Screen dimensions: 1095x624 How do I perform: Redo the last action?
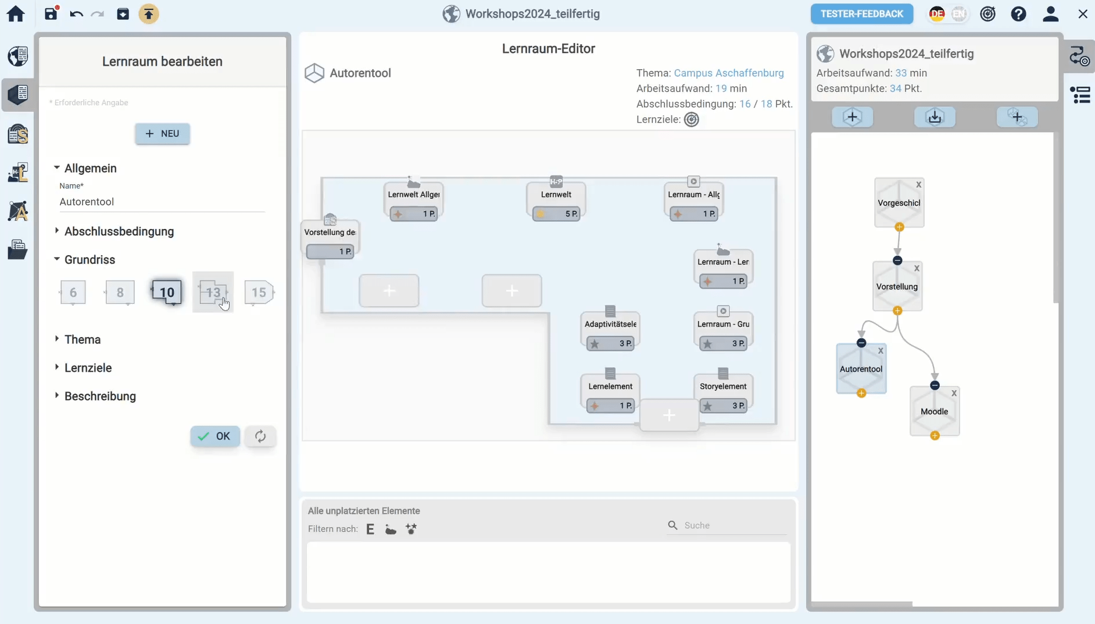click(x=98, y=14)
